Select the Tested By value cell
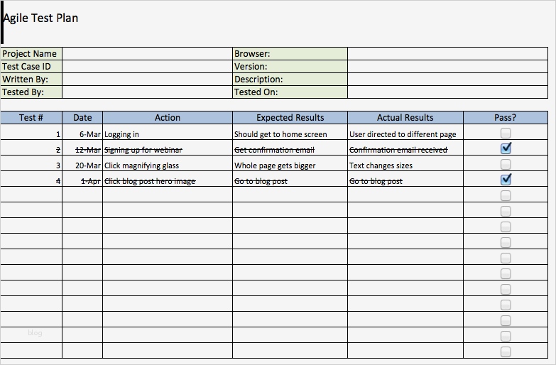This screenshot has width=556, height=365. click(147, 92)
